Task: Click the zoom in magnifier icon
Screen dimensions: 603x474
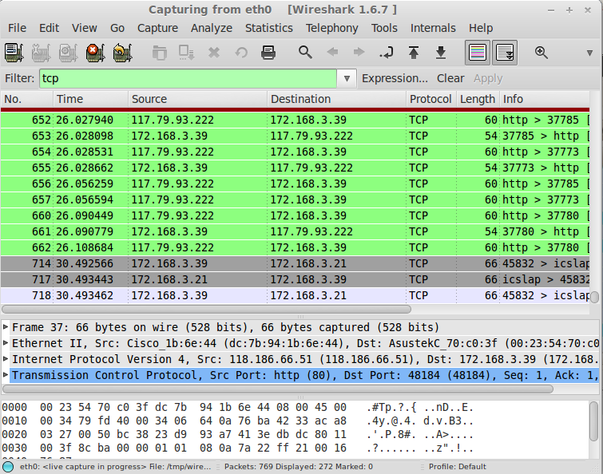Action: tap(542, 53)
